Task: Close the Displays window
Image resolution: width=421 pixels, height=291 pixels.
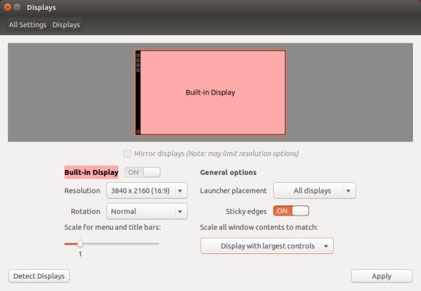Action: click(x=6, y=7)
